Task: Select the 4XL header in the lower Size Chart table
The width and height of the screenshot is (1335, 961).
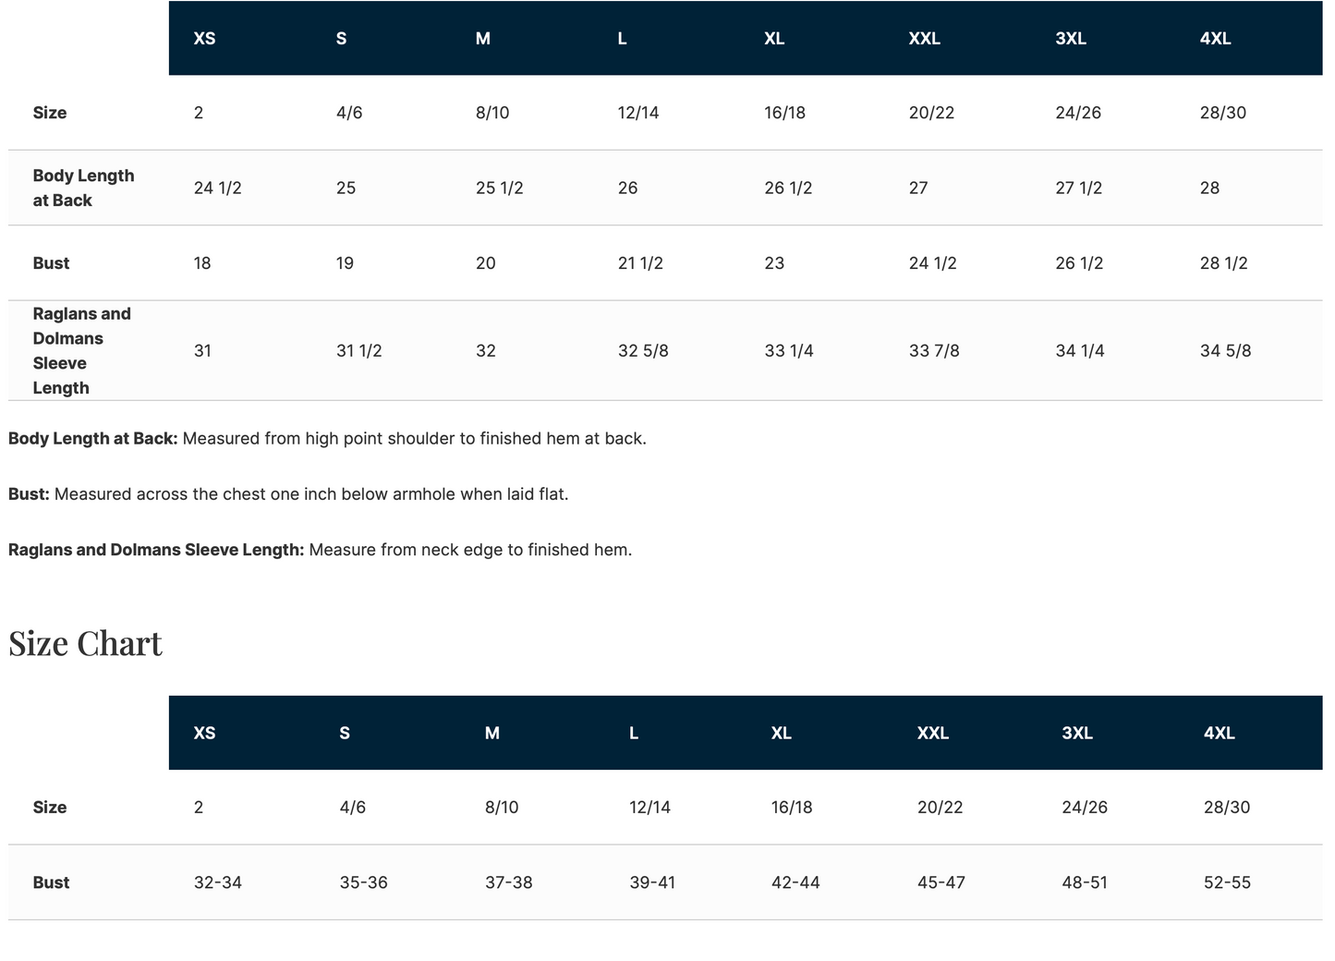Action: pyautogui.click(x=1219, y=733)
